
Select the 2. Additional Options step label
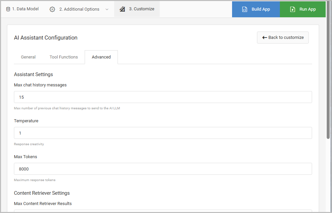point(79,9)
